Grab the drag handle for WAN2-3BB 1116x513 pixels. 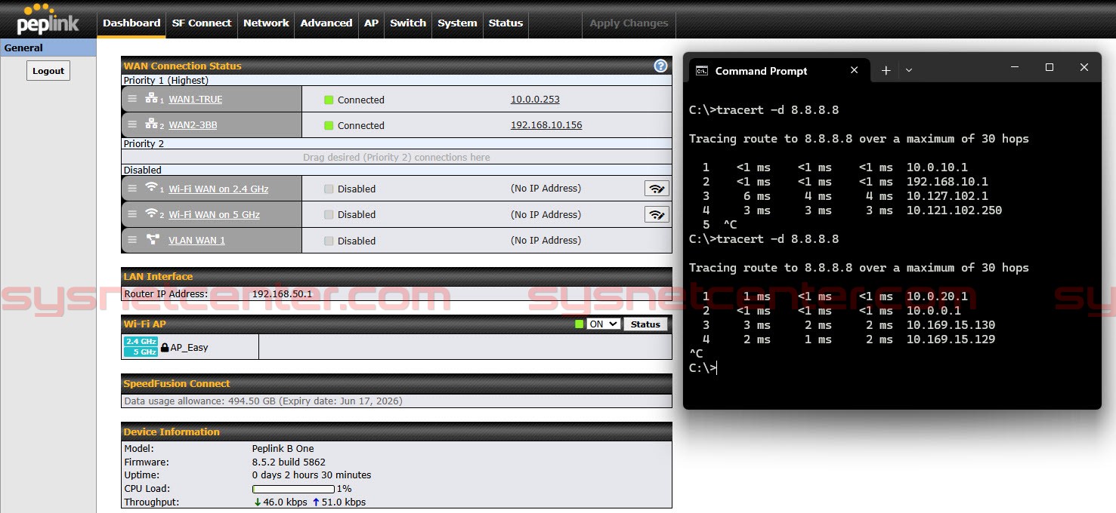(x=132, y=124)
